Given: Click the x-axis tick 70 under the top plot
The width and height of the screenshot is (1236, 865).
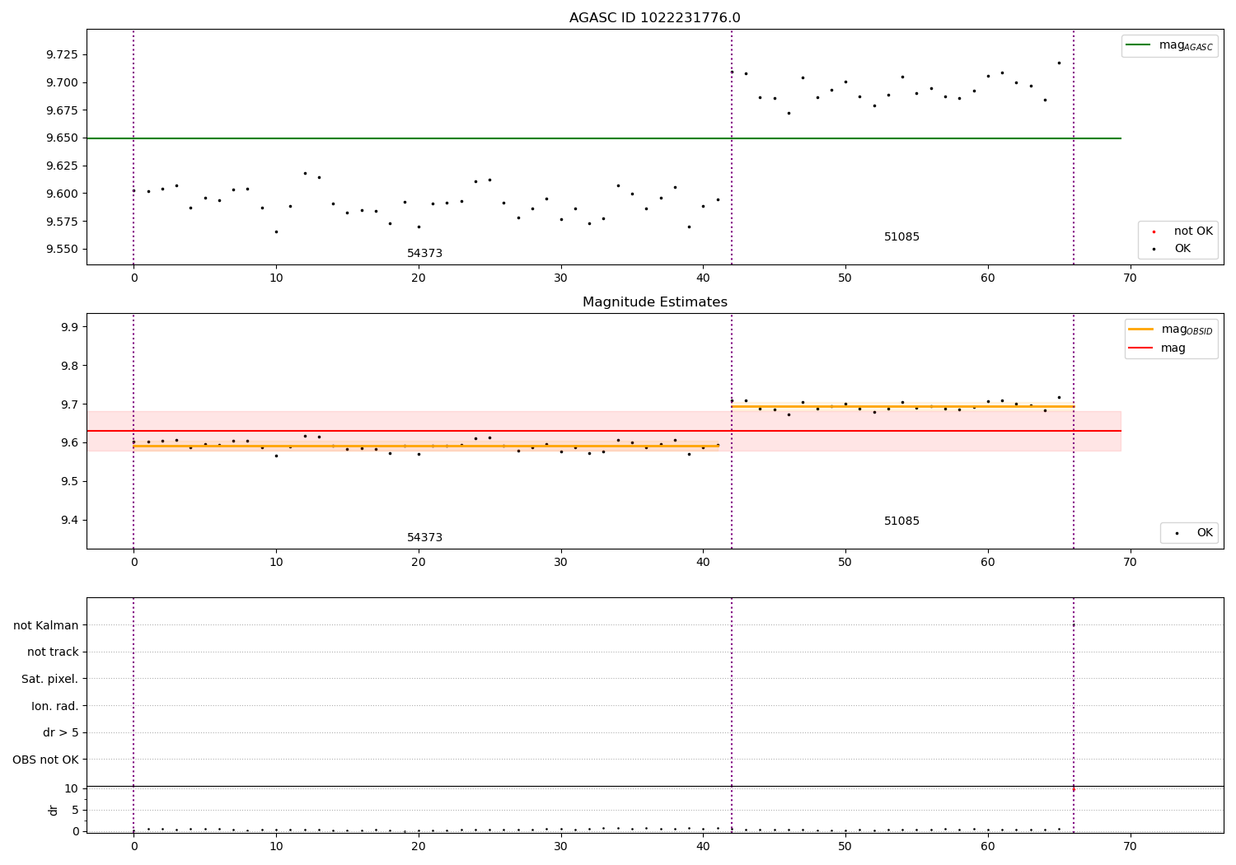Looking at the screenshot, I should [x=1130, y=278].
